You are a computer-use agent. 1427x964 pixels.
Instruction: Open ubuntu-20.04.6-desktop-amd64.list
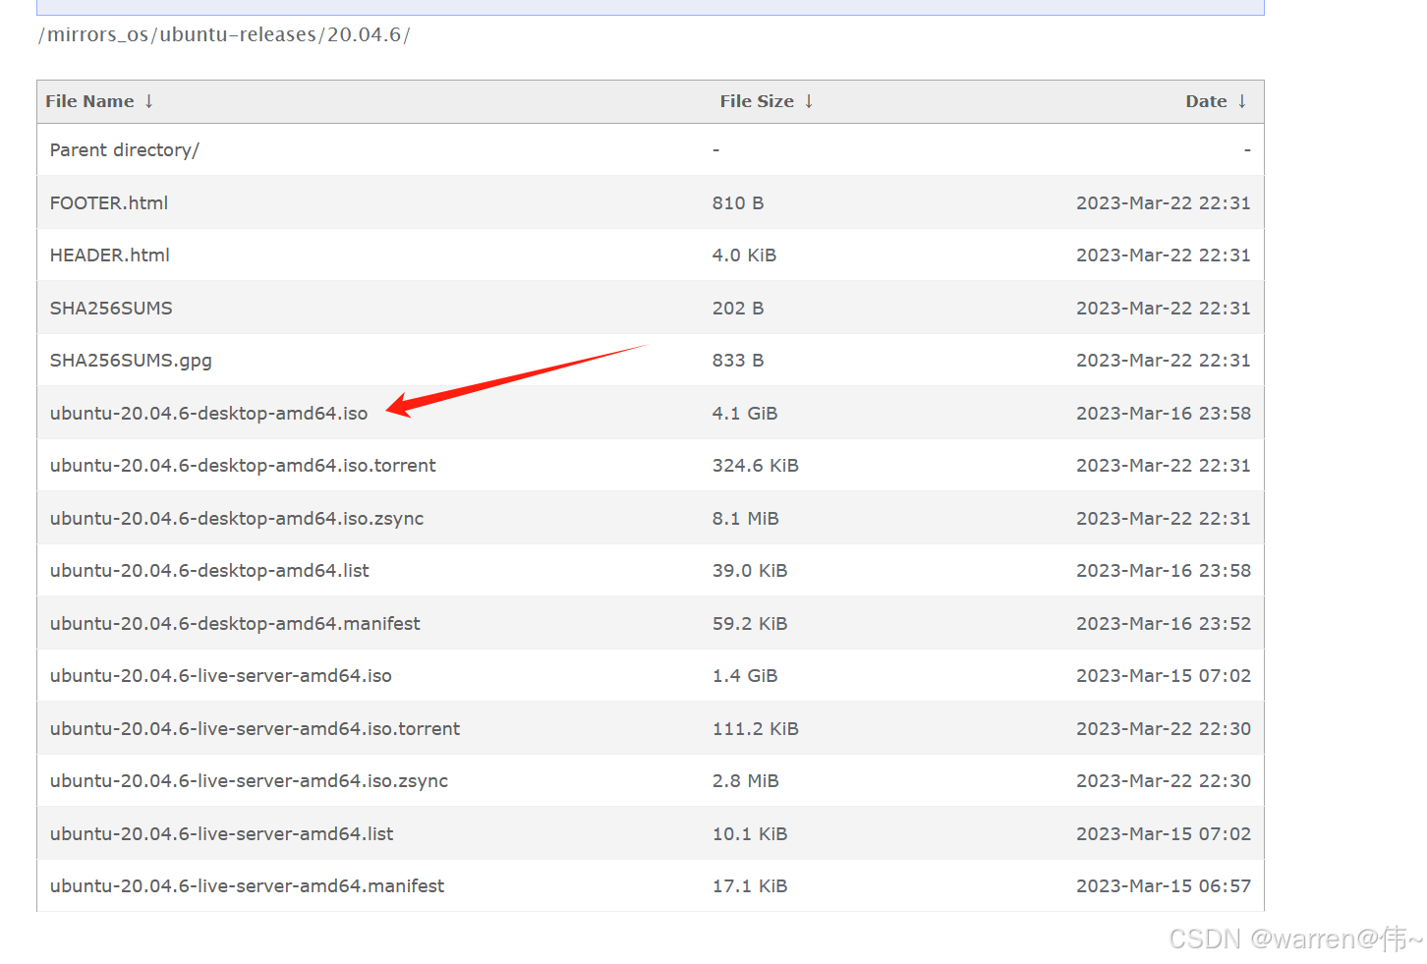[x=209, y=571]
